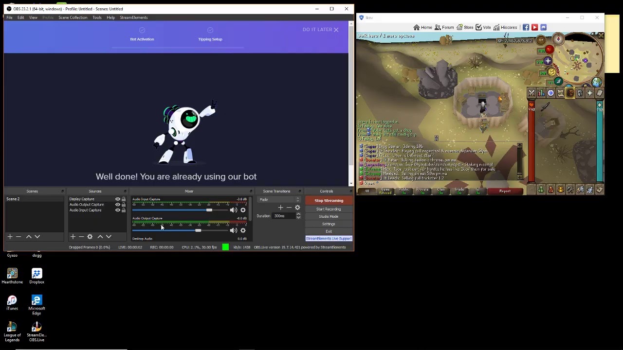Click the Stop Streaming button
This screenshot has height=350, width=623.
click(x=329, y=200)
